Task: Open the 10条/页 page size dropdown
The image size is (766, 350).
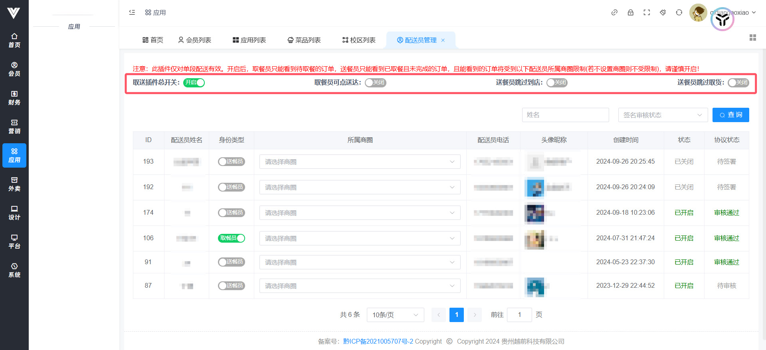Action: click(395, 315)
